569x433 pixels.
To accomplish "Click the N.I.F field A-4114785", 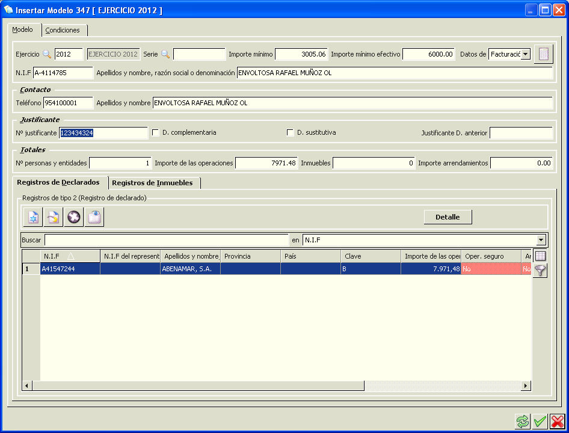I will pyautogui.click(x=63, y=73).
